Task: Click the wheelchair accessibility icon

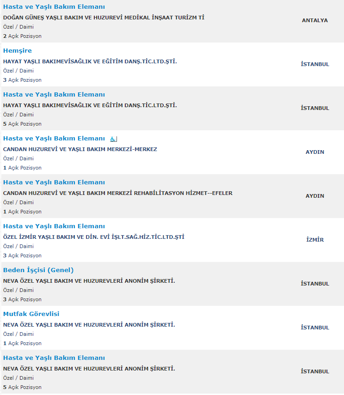Action: coord(113,139)
